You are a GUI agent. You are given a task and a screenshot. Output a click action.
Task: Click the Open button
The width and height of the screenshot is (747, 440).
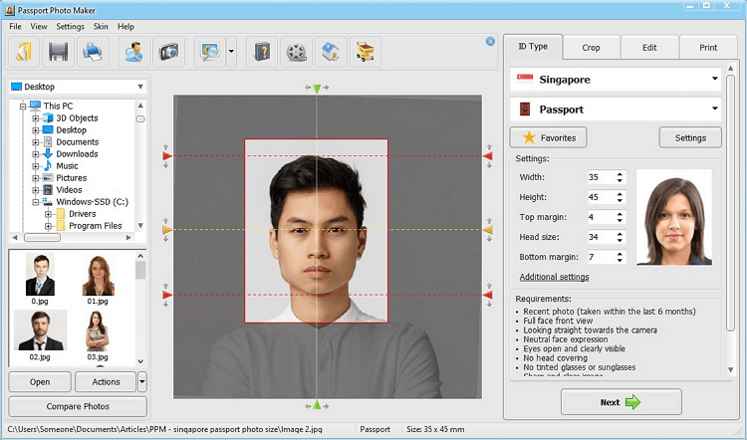coord(40,382)
